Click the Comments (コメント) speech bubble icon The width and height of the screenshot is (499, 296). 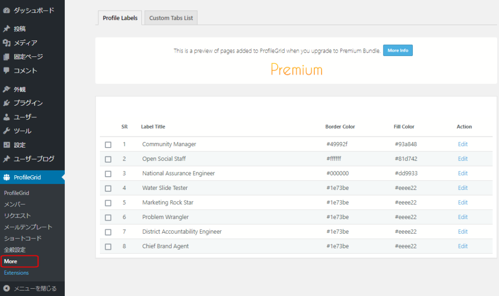click(x=6, y=71)
